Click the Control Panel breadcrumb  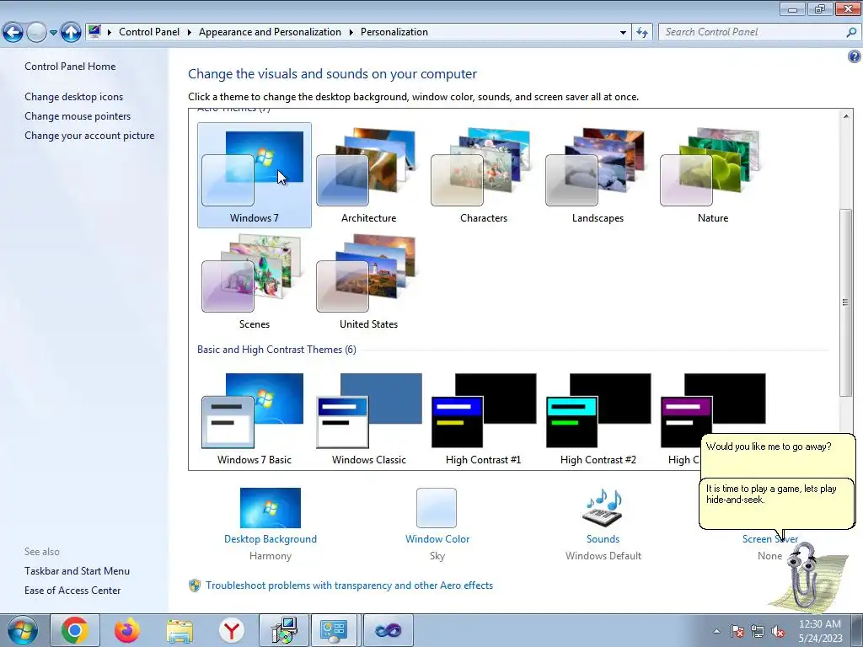149,32
